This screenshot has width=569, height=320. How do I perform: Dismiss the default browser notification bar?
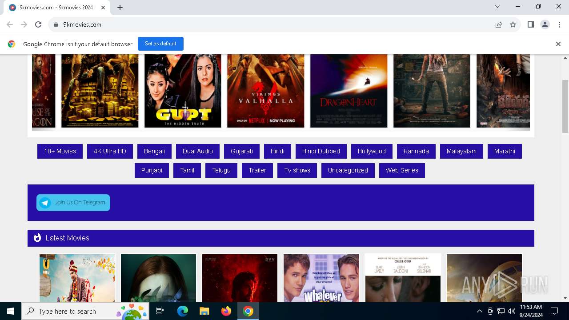558,44
